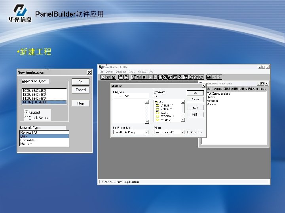Open the c:\ root folder in Directories

pyautogui.click(x=159, y=102)
